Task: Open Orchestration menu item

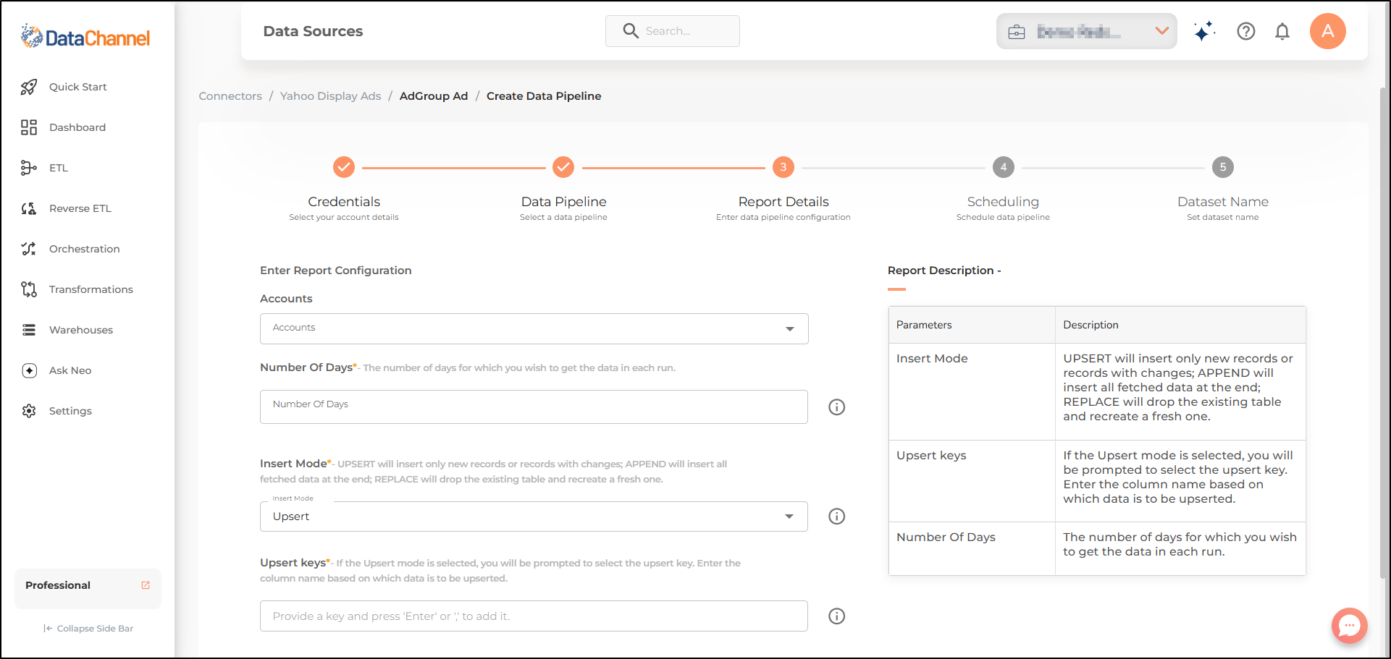Action: (85, 250)
